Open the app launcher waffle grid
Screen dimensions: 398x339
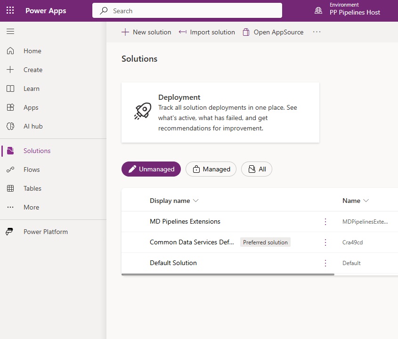click(10, 10)
